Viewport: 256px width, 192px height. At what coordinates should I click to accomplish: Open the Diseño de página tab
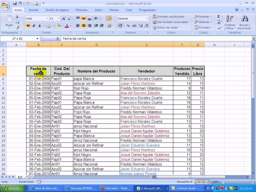[x=57, y=10]
